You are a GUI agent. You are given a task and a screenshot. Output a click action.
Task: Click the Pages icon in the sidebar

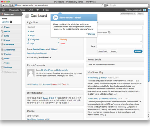click(x=2, y=40)
